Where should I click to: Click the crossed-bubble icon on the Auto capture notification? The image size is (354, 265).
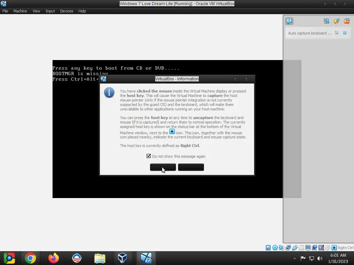(x=337, y=33)
